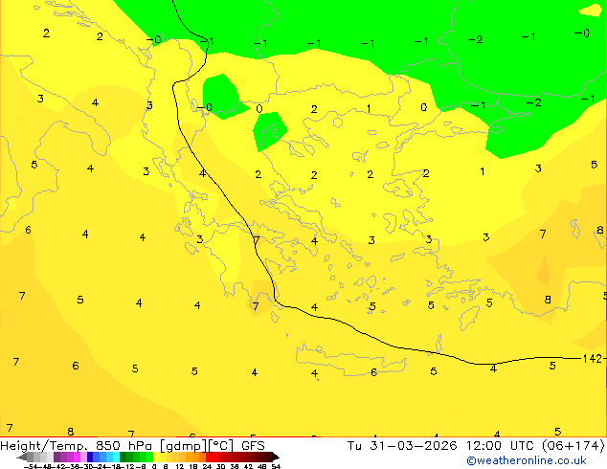Click the 142 height contour label
The image size is (607, 469).
click(593, 359)
